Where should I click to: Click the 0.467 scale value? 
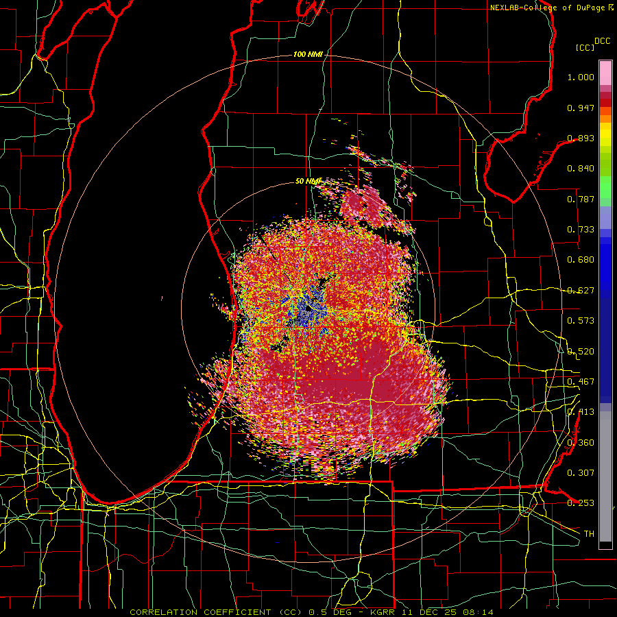click(x=581, y=382)
